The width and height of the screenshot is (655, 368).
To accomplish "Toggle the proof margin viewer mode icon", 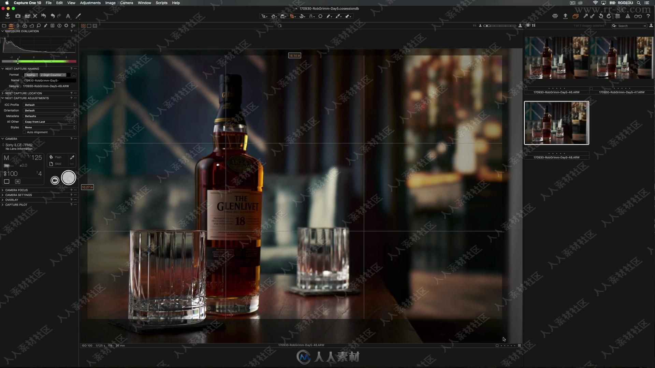I will tap(95, 26).
